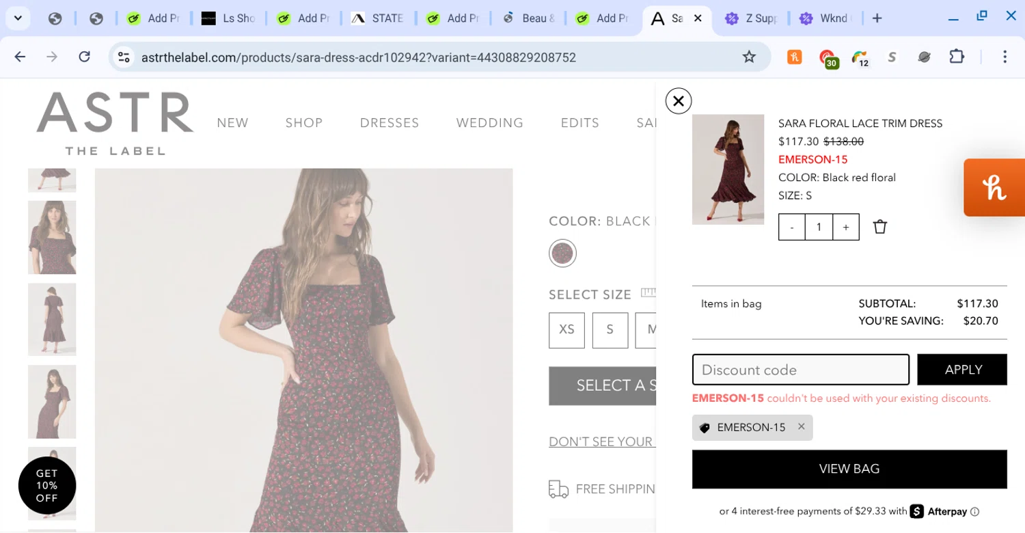Open the WEDDING navigation menu
The width and height of the screenshot is (1025, 533).
tap(490, 123)
